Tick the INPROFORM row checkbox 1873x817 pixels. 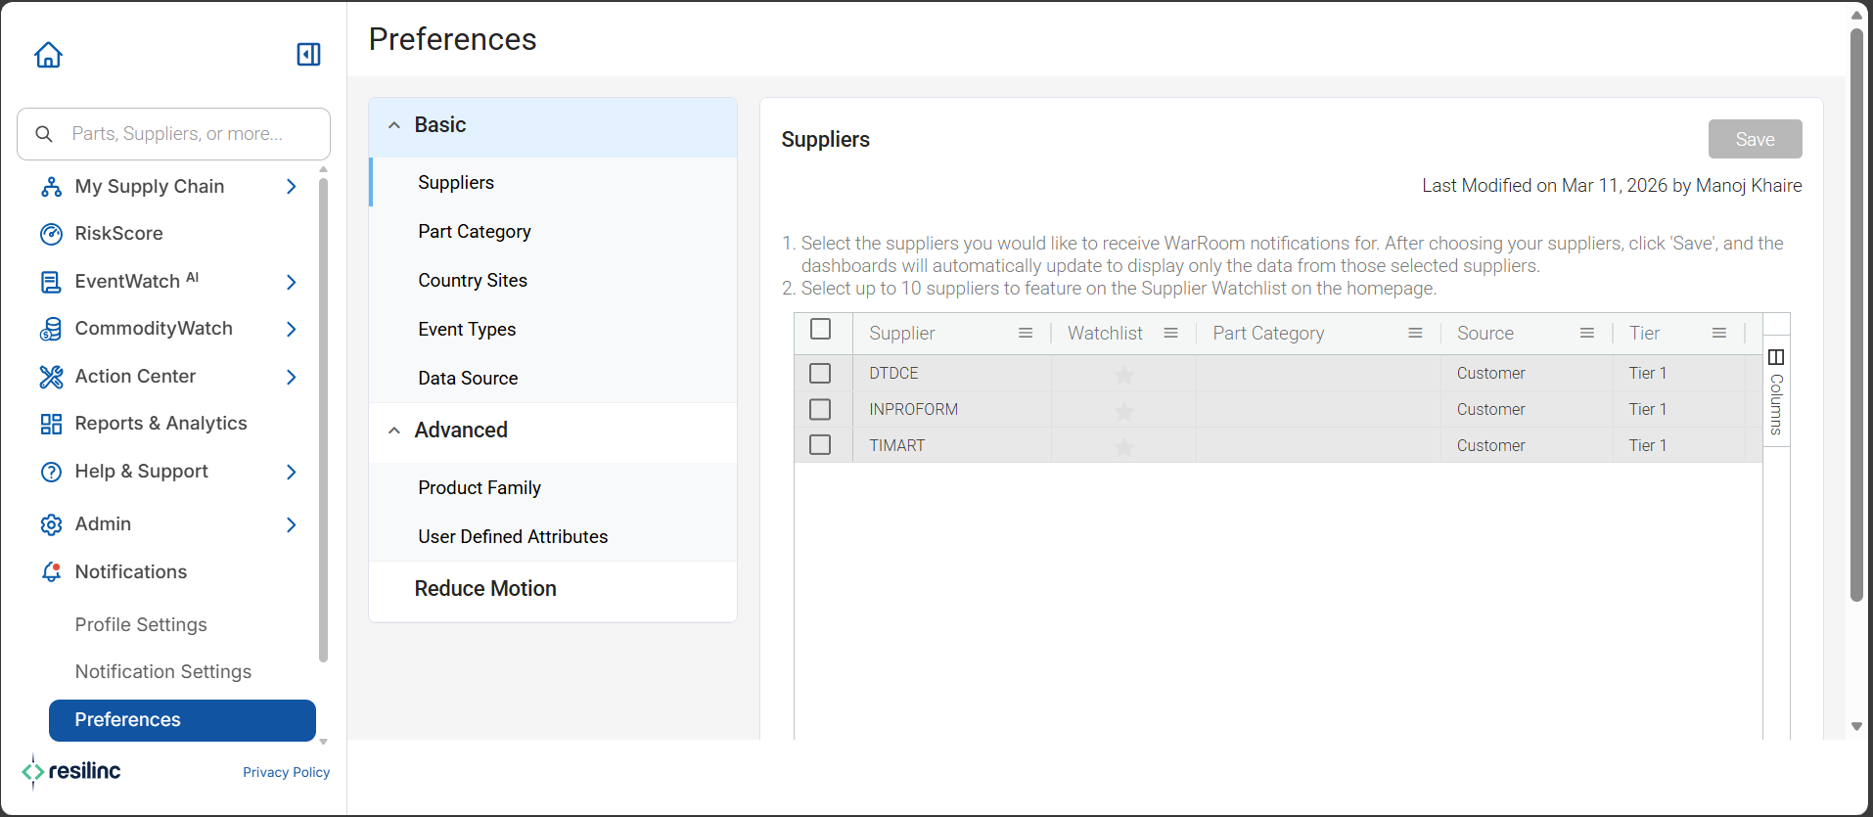click(x=820, y=409)
